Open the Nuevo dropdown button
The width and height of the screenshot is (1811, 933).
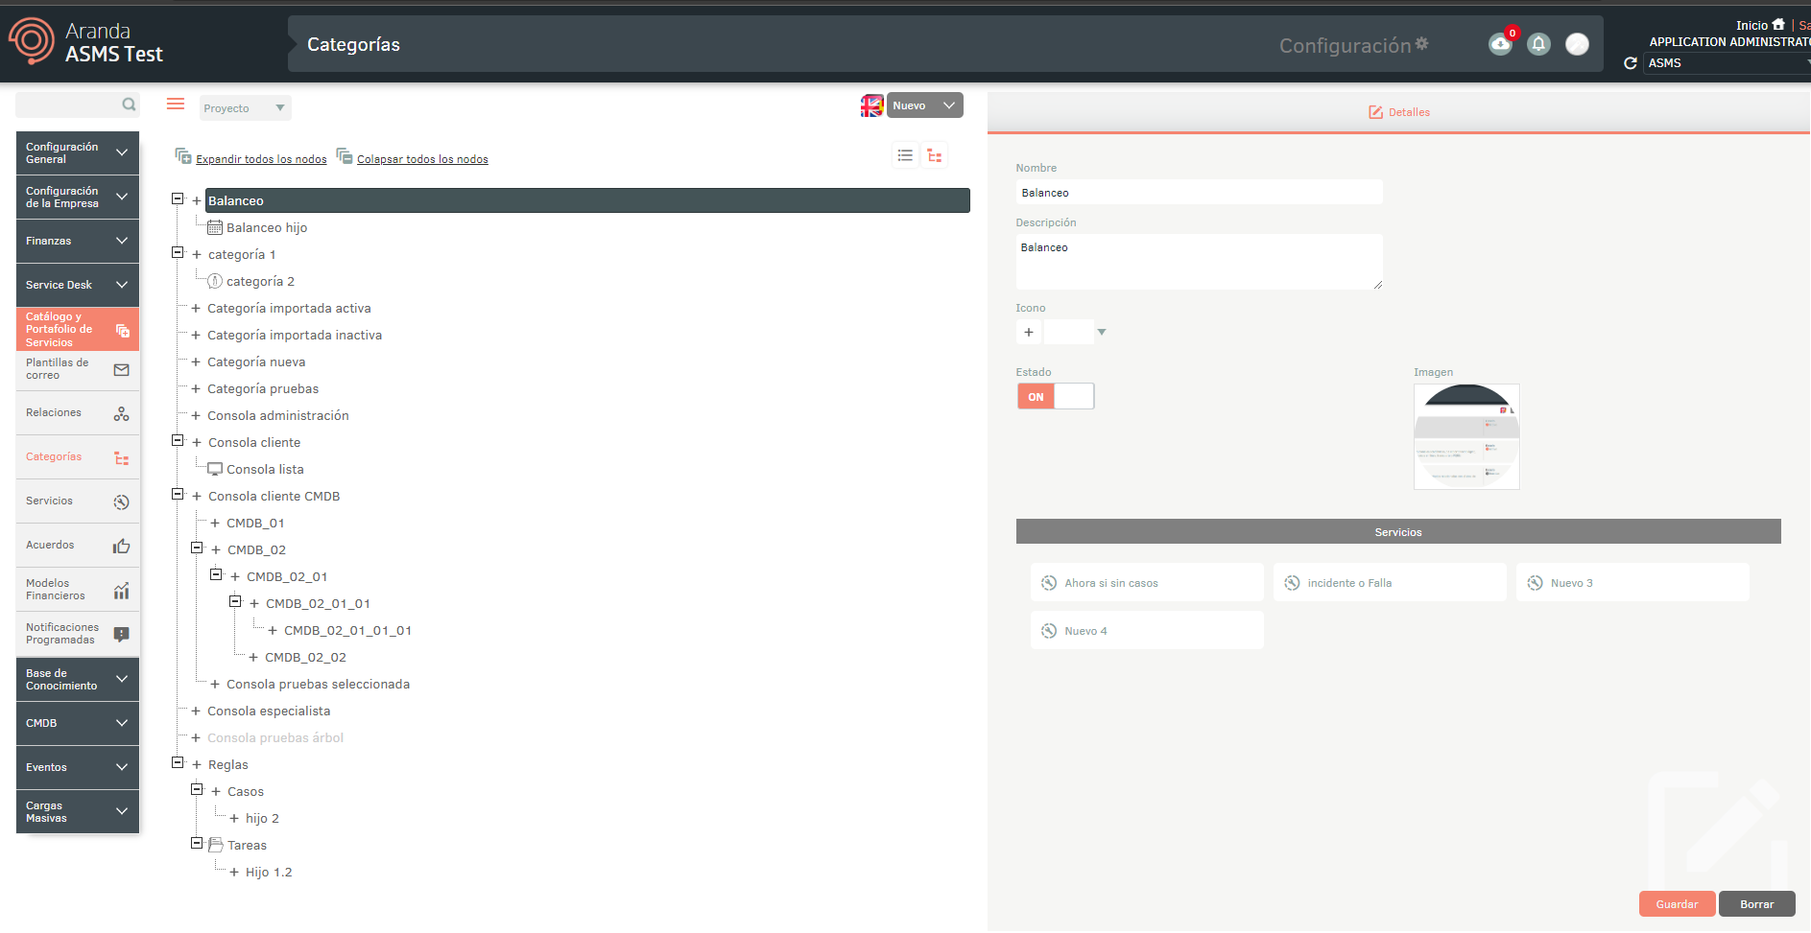tap(924, 105)
